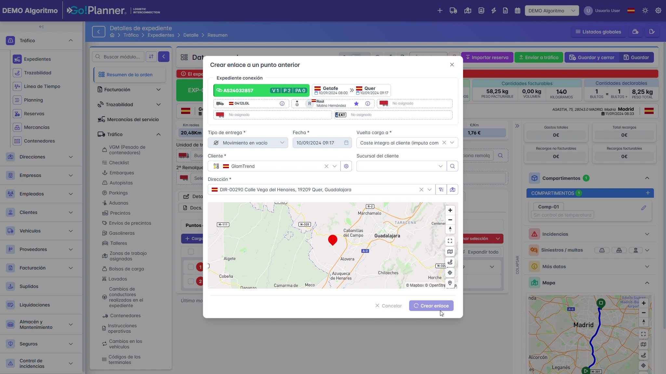Open the DEMO Algoritmo company selector

(552, 11)
